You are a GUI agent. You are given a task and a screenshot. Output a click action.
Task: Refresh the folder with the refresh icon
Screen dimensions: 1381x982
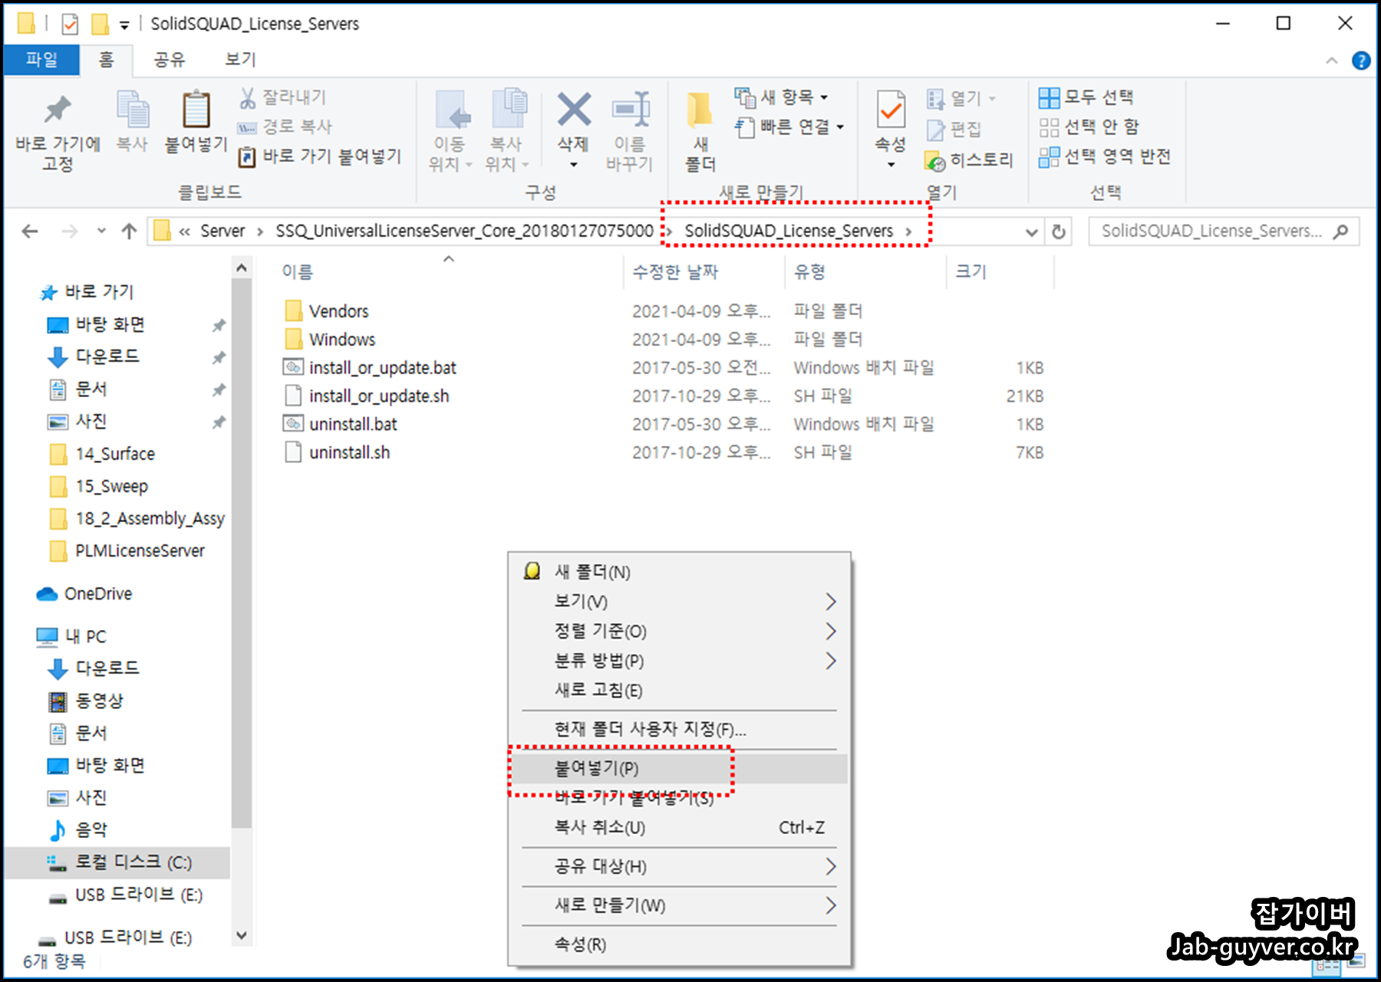(1059, 232)
